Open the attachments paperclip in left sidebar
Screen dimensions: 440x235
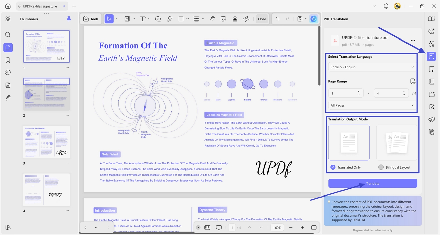pyautogui.click(x=8, y=98)
